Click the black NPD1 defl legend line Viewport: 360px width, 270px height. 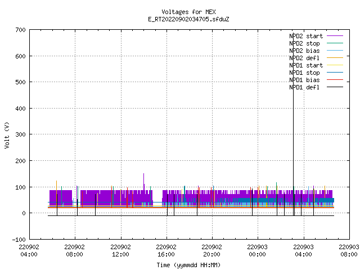coord(335,87)
